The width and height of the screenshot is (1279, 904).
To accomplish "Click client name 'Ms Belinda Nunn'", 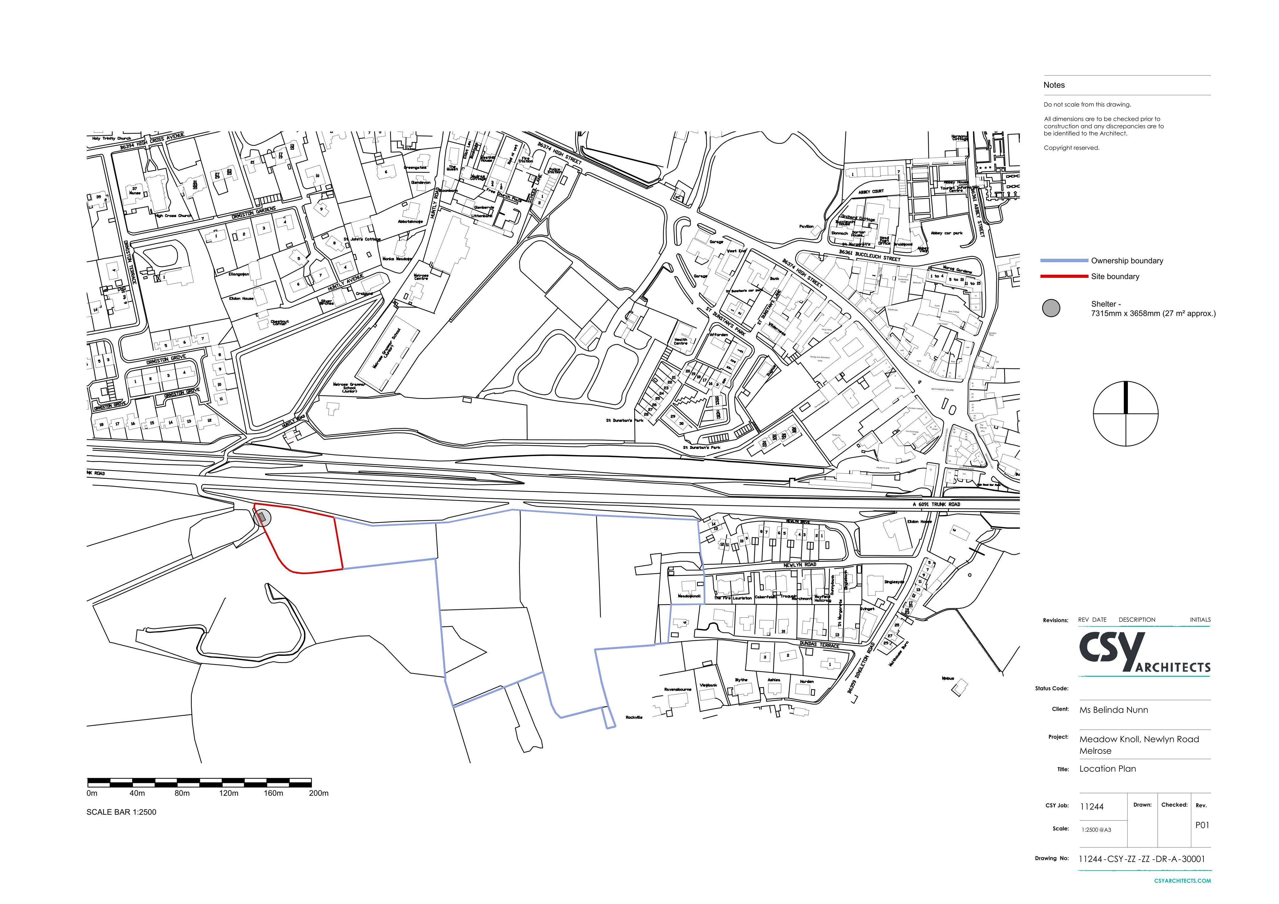I will [1114, 710].
